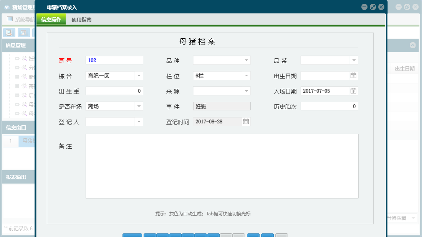Viewport: 422px width, 251px height.
Task: Click the 系统导航 item at top left
Action: pyautogui.click(x=22, y=18)
